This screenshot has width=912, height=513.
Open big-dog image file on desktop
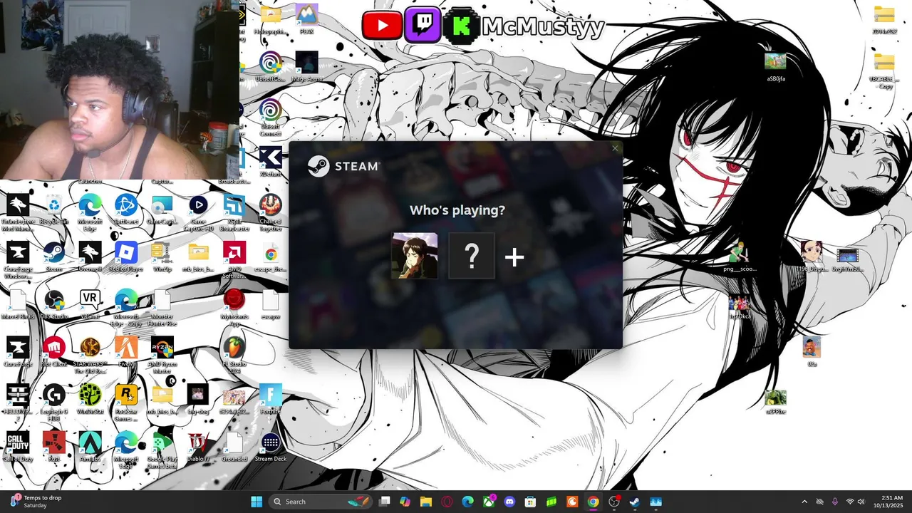click(198, 400)
